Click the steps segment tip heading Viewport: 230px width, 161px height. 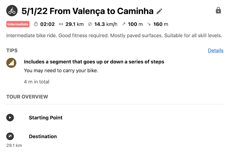[x=94, y=62]
